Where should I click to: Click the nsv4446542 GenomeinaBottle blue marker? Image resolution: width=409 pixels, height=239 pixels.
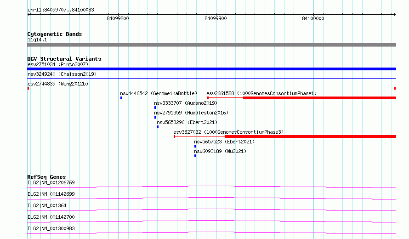click(121, 98)
